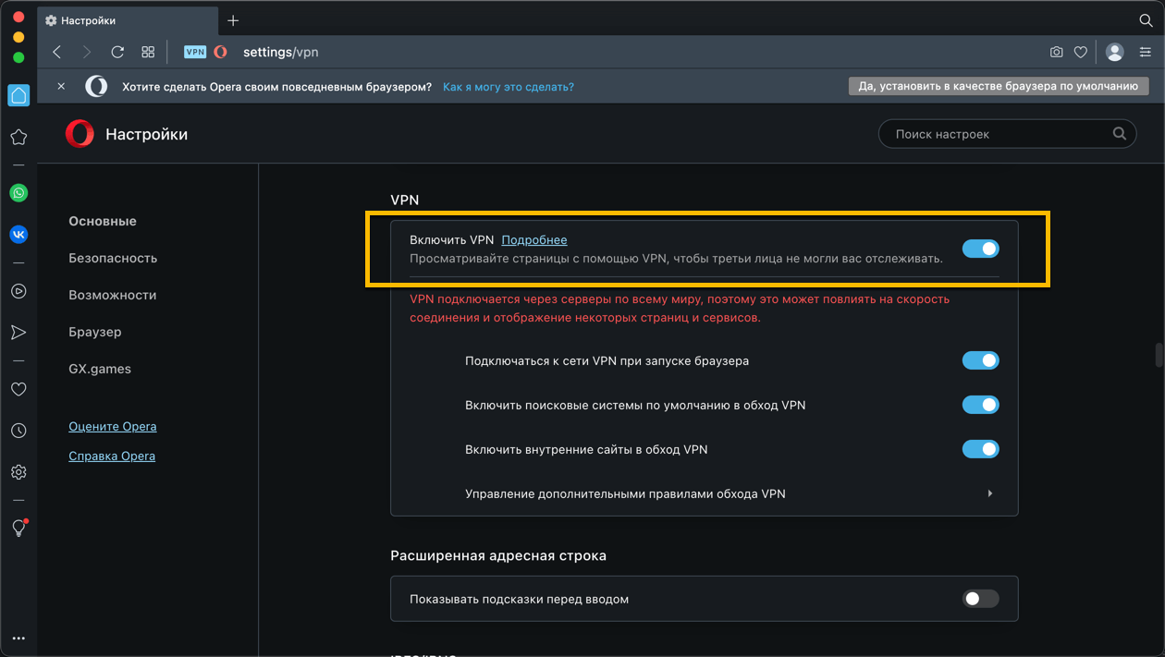
Task: Select the Основные settings section
Action: coord(103,221)
